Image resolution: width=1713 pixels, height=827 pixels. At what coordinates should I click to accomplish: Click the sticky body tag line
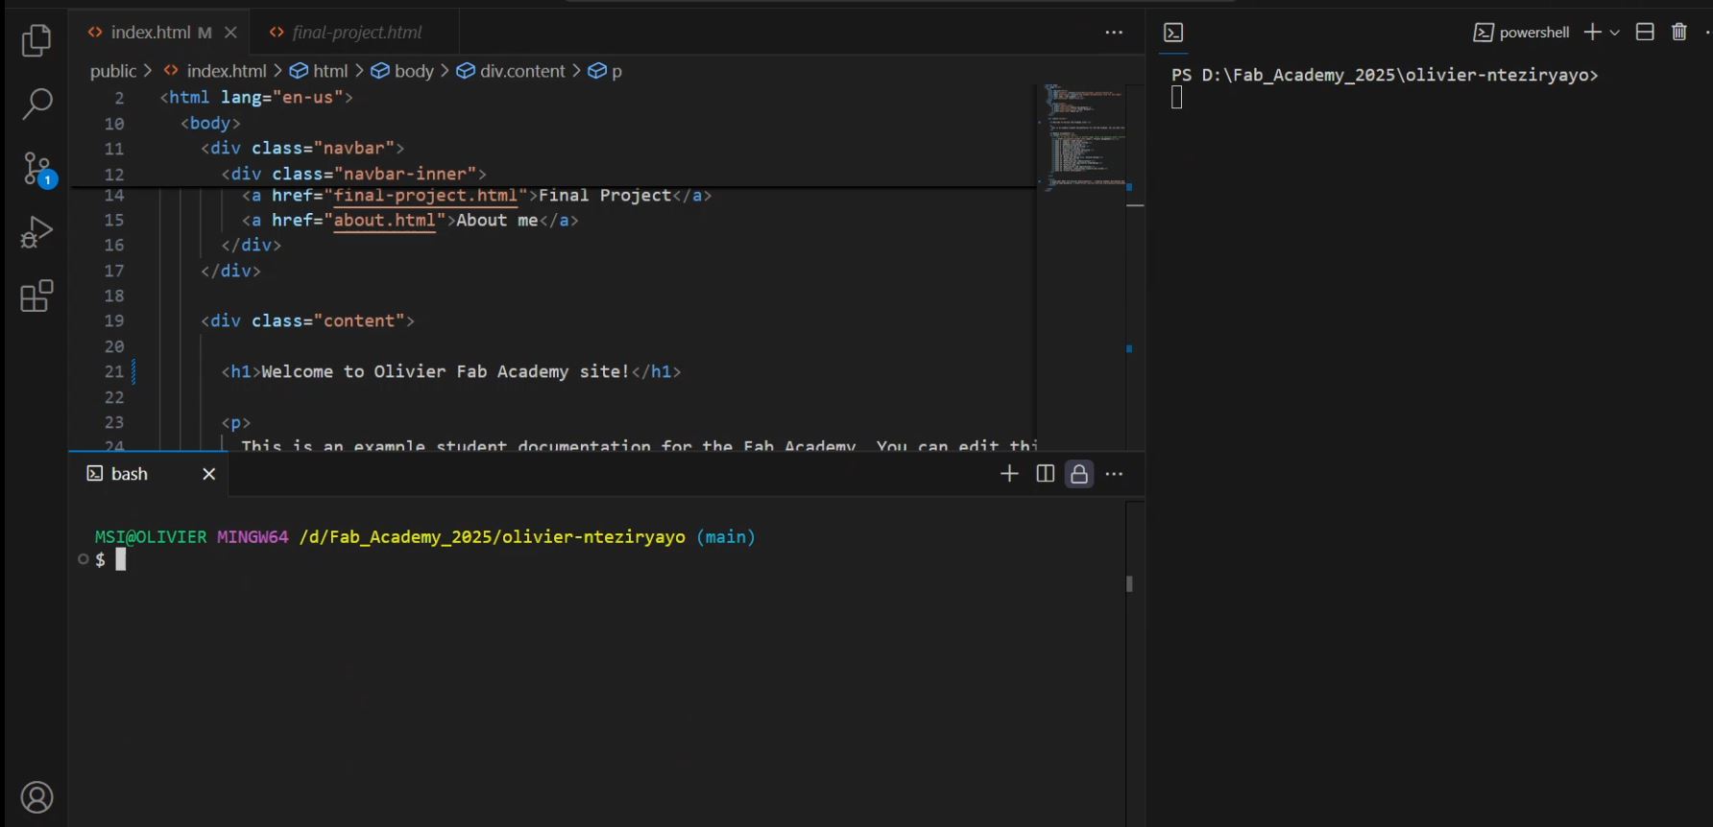click(x=210, y=124)
